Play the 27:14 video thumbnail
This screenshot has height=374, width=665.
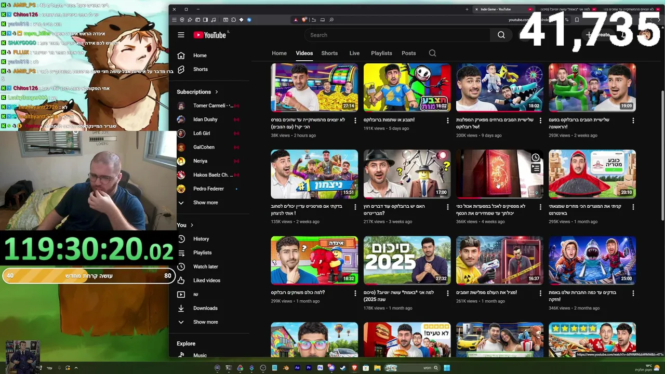[314, 87]
